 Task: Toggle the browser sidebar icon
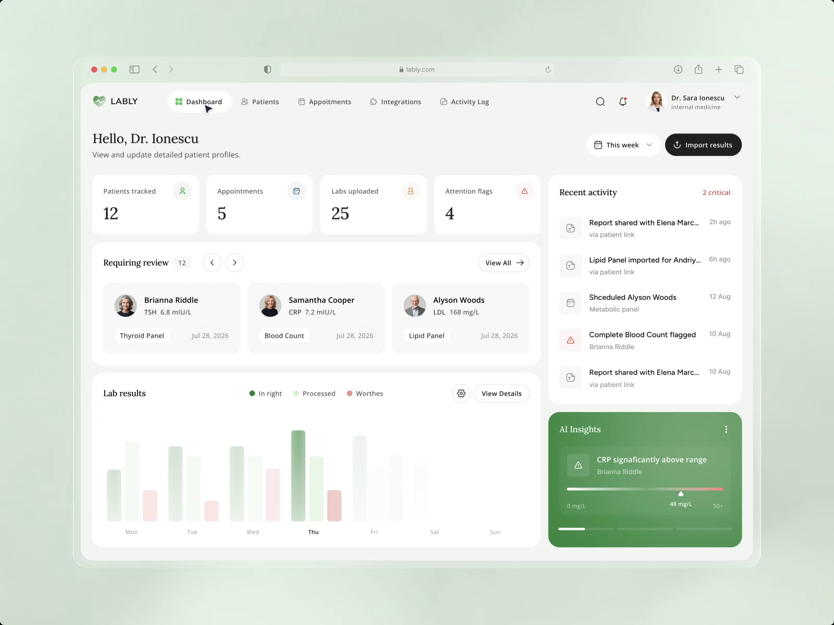click(x=134, y=69)
